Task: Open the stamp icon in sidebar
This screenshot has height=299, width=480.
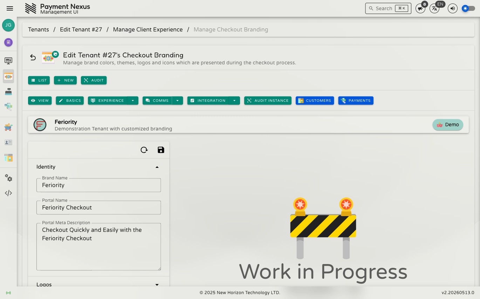Action: coord(8,91)
